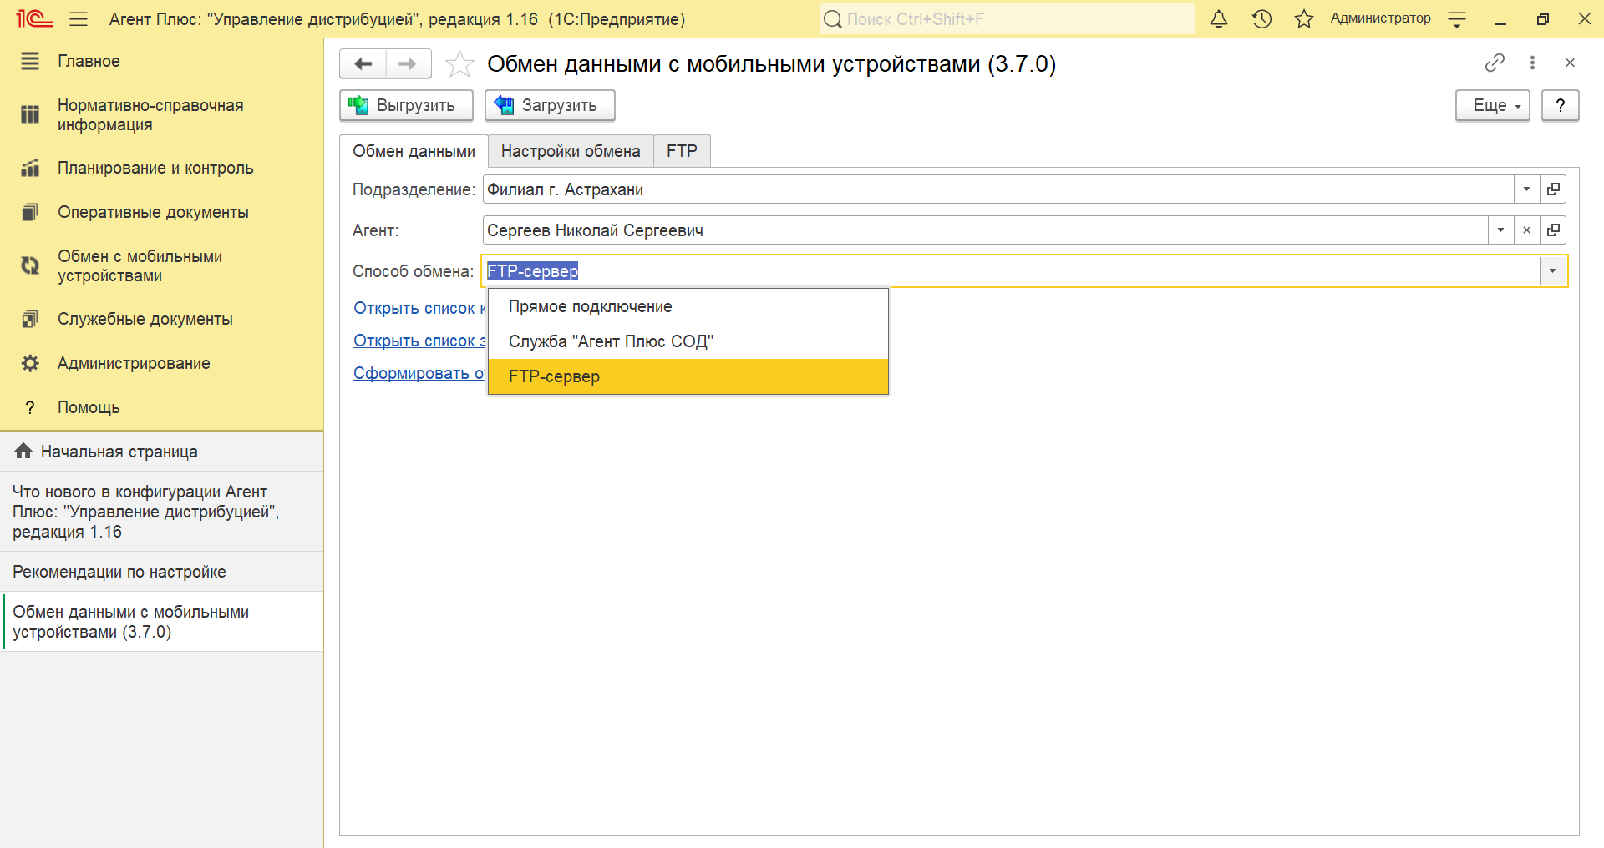Open favorites star in top bar
This screenshot has width=1604, height=848.
tap(1304, 18)
